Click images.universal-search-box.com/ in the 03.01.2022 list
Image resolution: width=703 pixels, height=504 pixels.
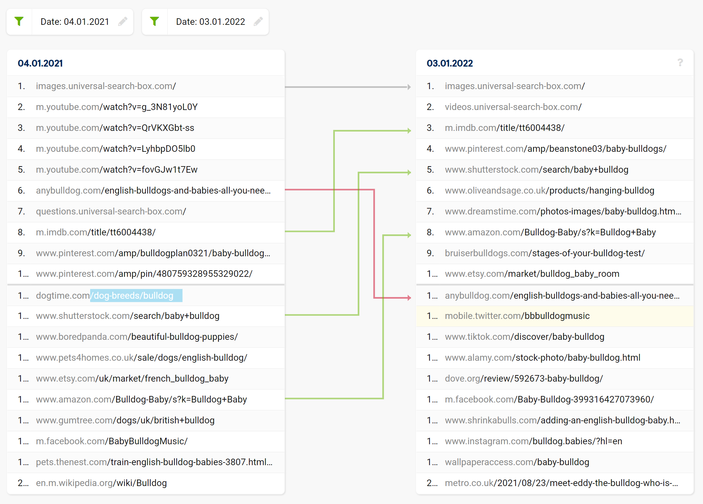515,86
